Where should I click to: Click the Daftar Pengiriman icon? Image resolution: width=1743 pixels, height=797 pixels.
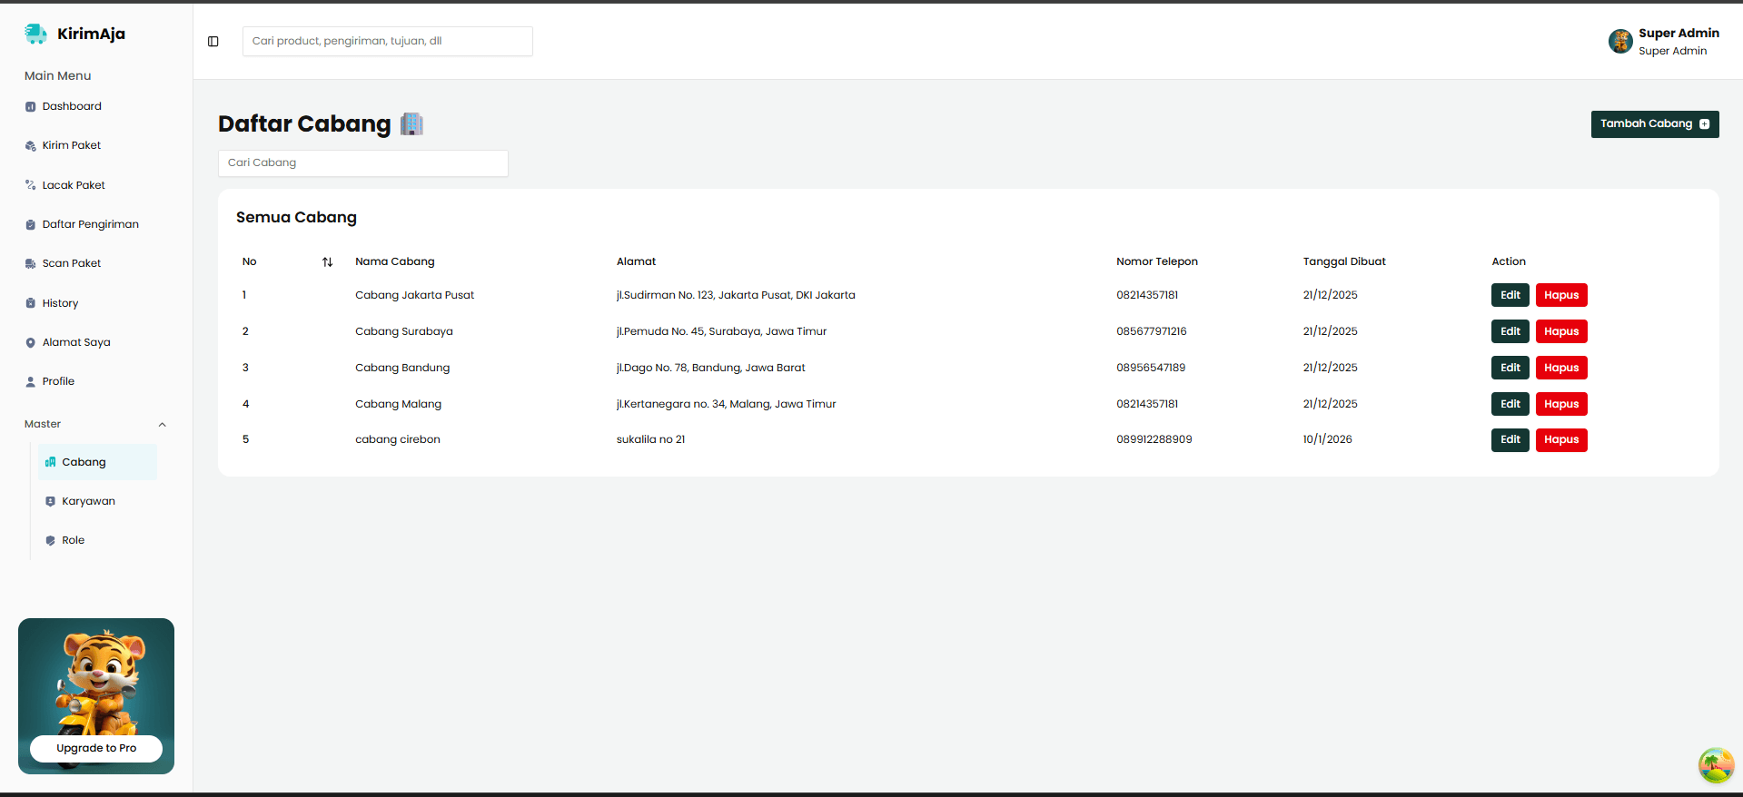click(30, 225)
